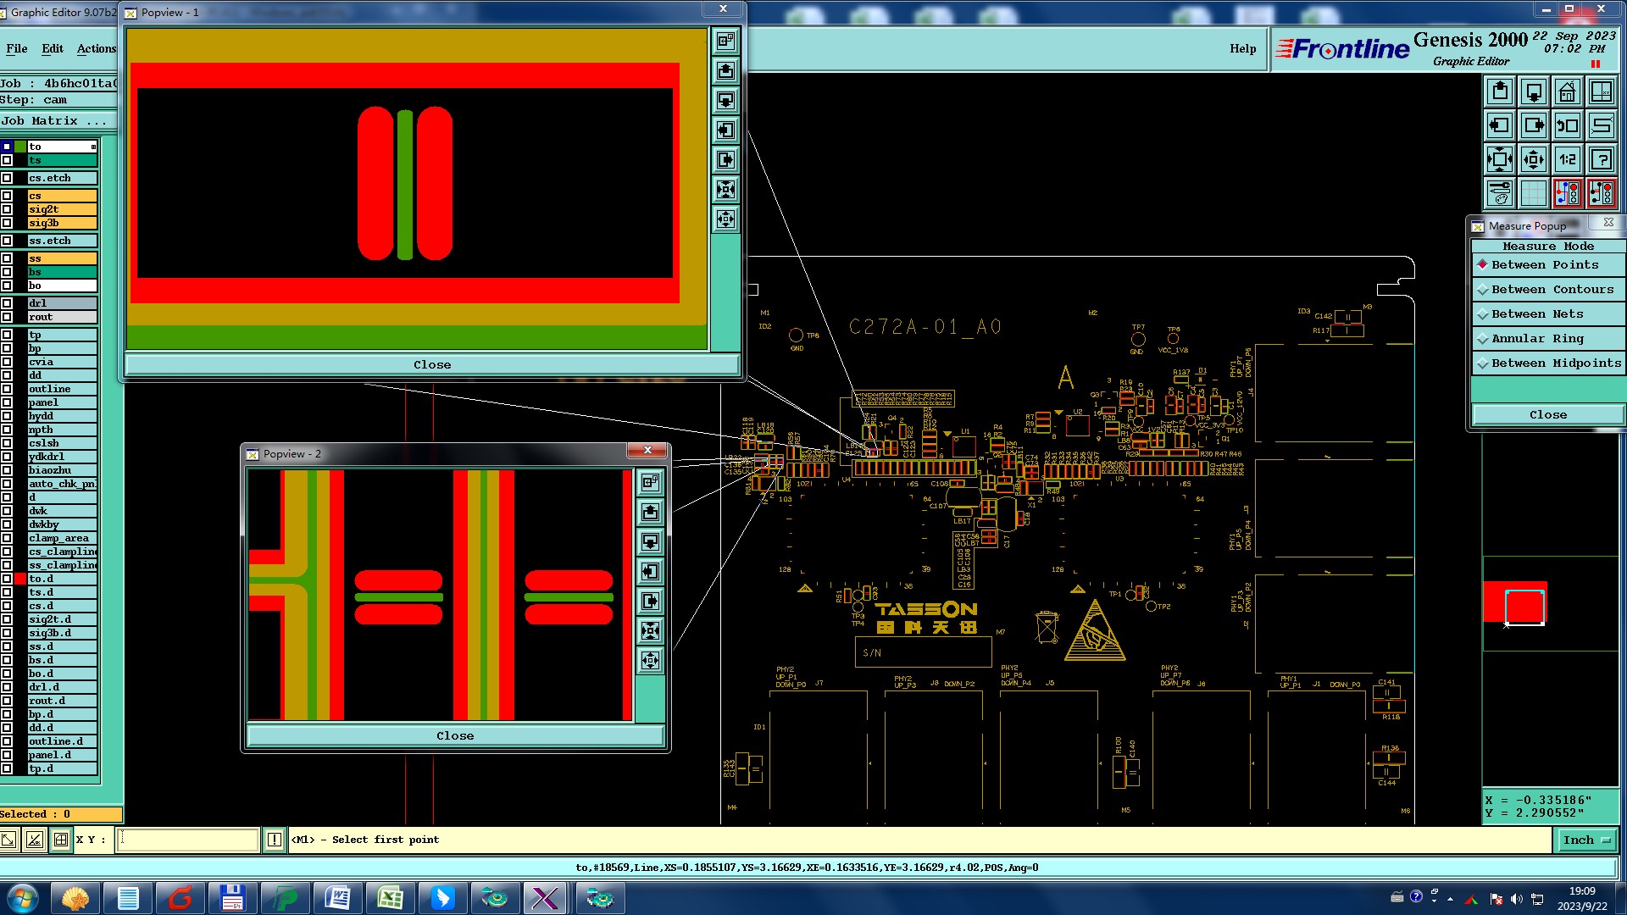The width and height of the screenshot is (1627, 915).
Task: Click the 1:2 zoom scale icon
Action: pos(1567,159)
